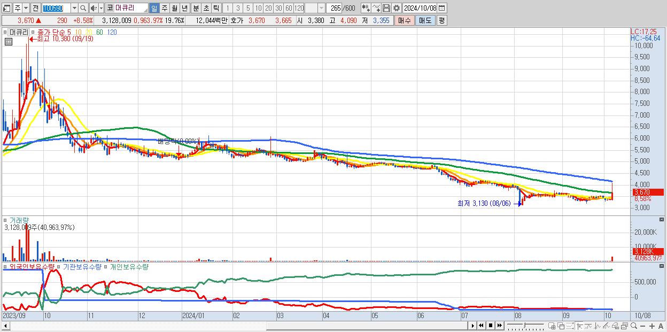Open chart settings gear icon
Viewport: 667px width, 332px height.
tap(396, 8)
